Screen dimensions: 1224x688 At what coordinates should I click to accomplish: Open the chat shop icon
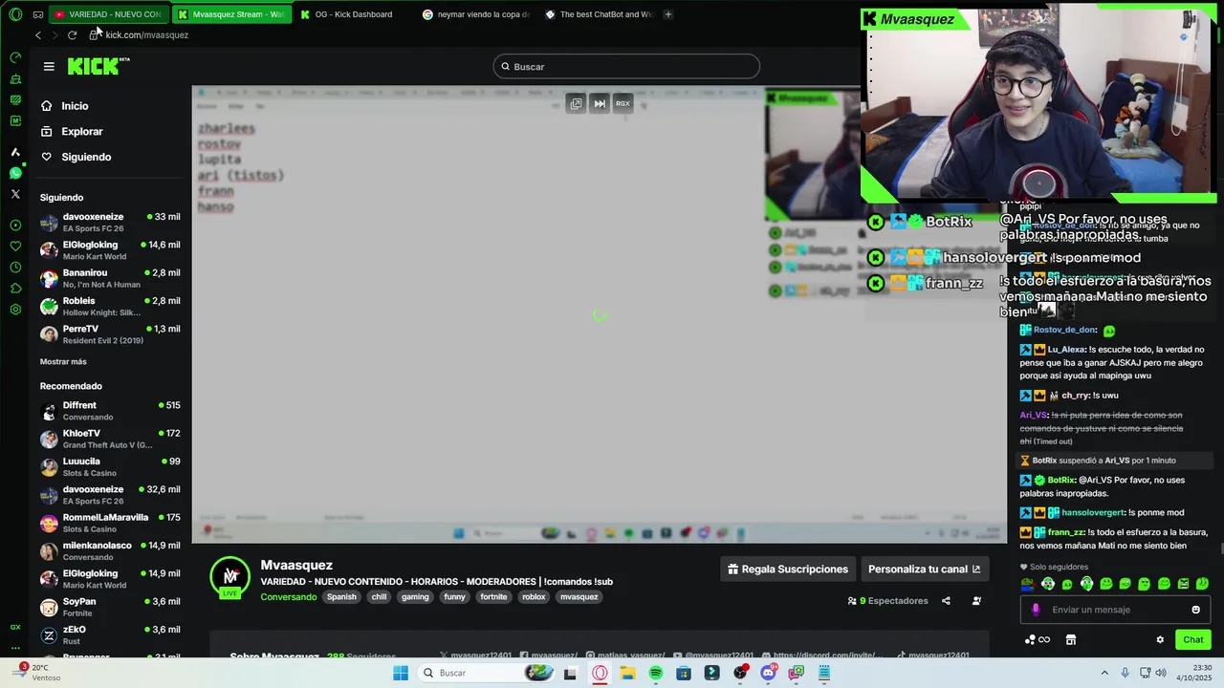pos(1071,640)
